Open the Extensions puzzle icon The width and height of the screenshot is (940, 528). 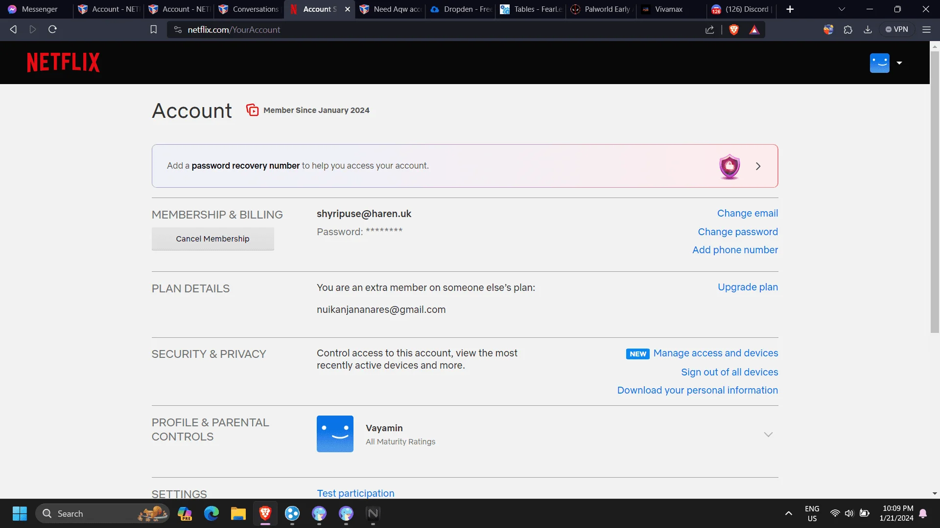[x=848, y=29]
